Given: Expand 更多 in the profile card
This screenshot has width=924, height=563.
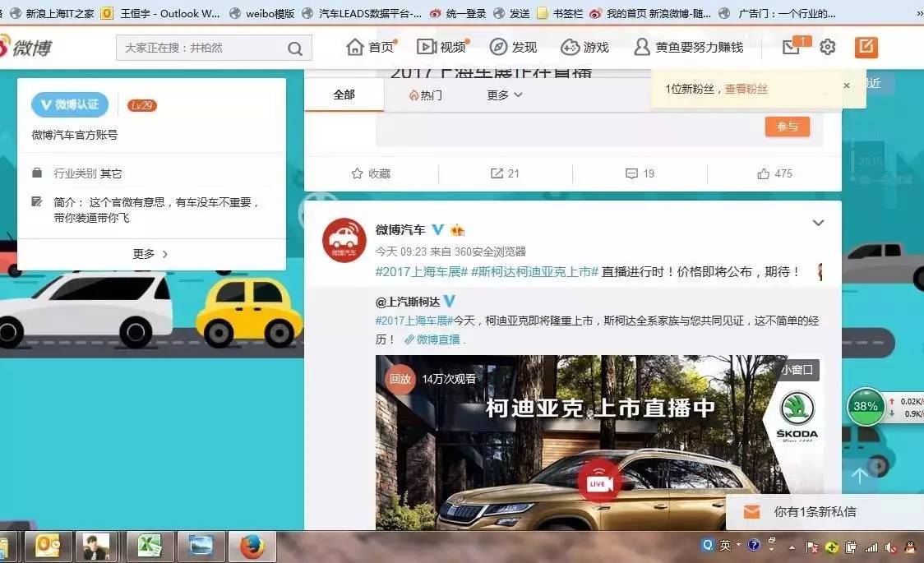Looking at the screenshot, I should [151, 254].
